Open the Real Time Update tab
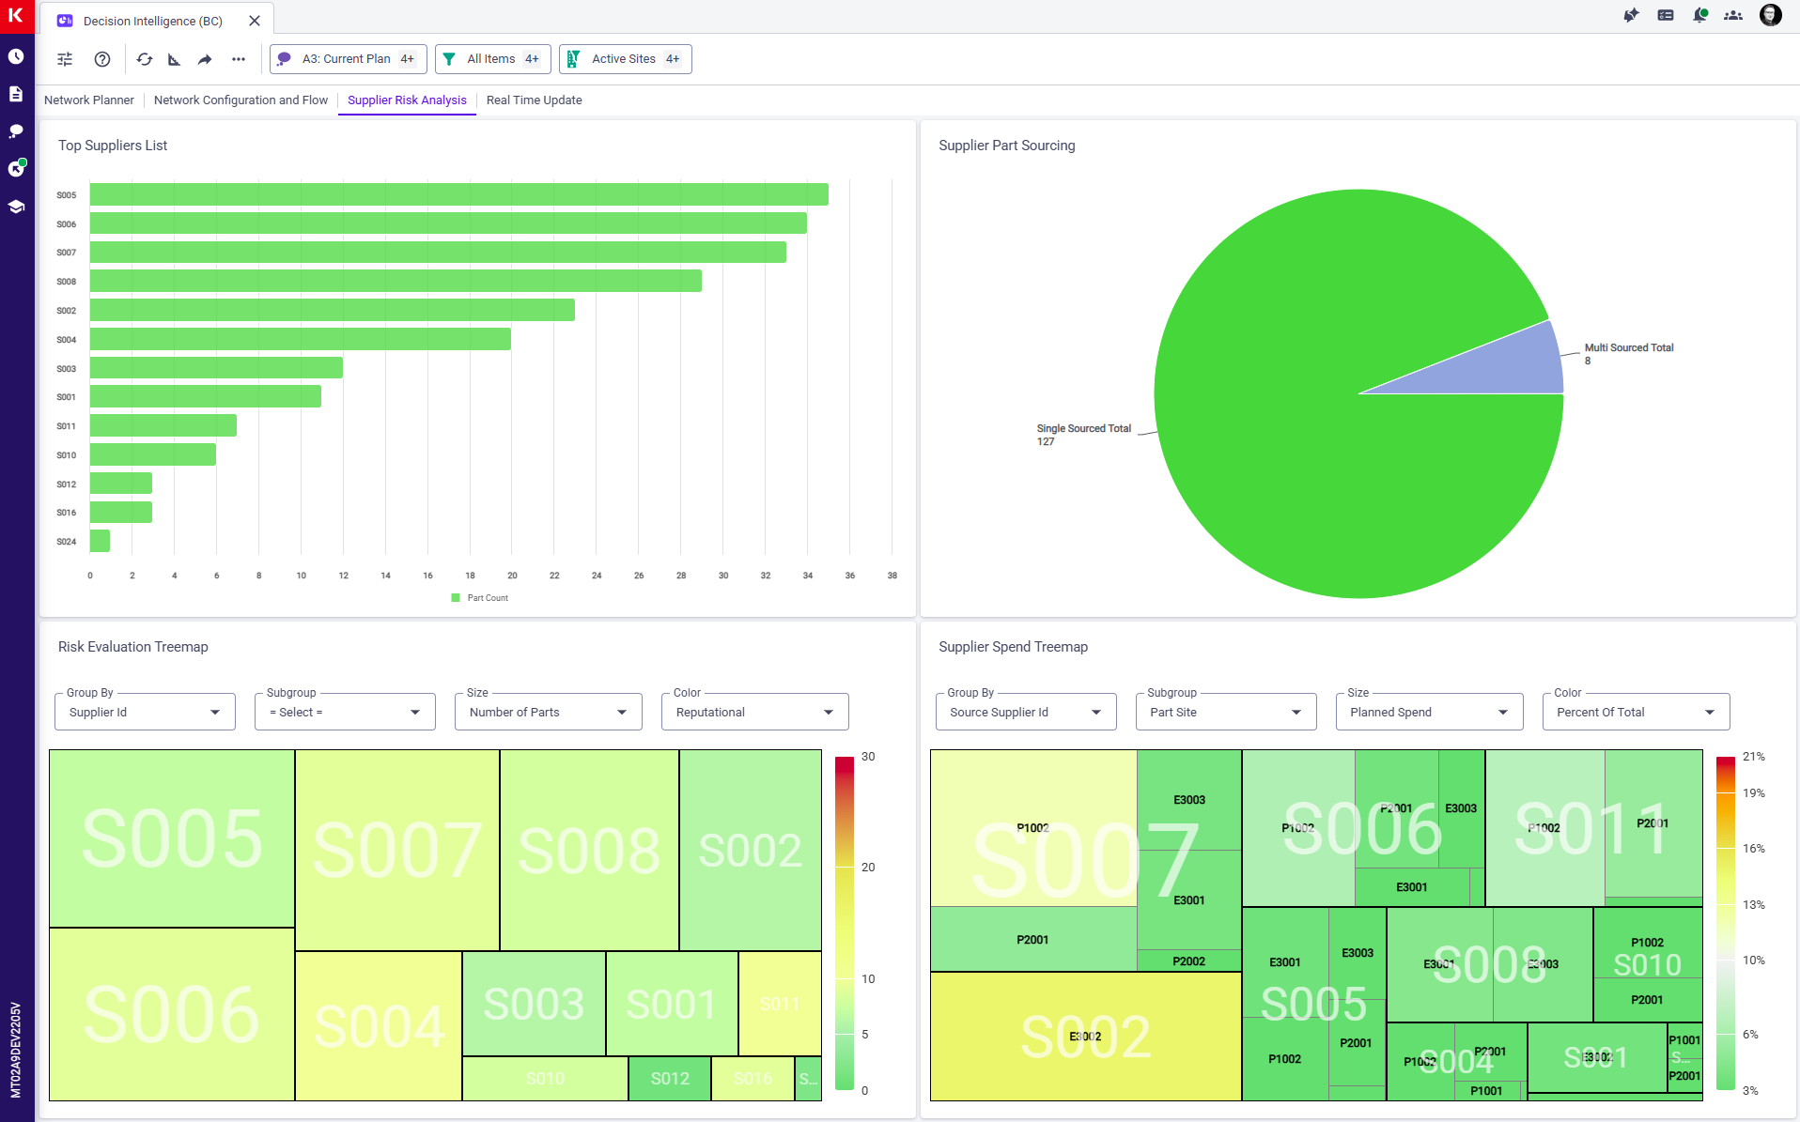 pyautogui.click(x=534, y=100)
